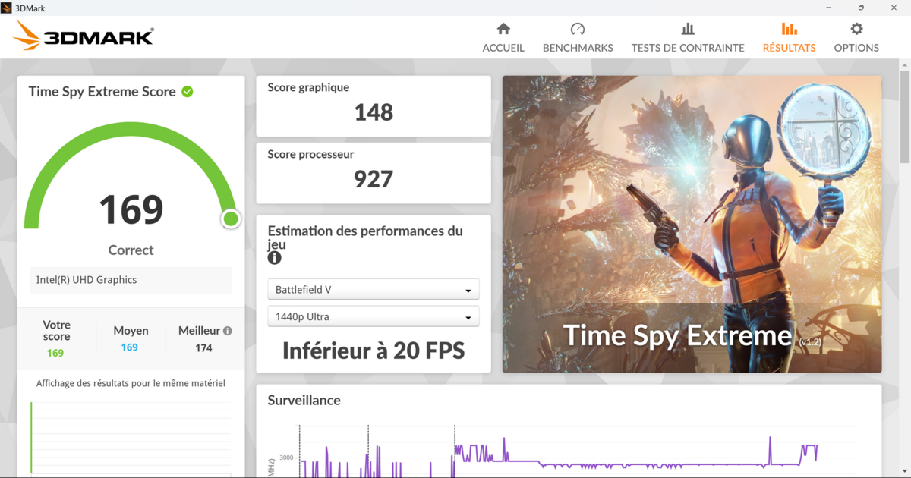Click the Meilleur score 174
This screenshot has height=478, width=911.
click(203, 348)
